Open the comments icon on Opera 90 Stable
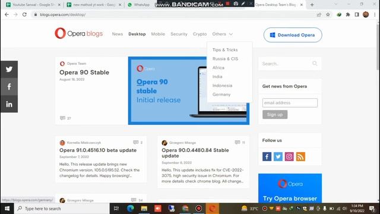The width and height of the screenshot is (380, 214). pyautogui.click(x=62, y=118)
